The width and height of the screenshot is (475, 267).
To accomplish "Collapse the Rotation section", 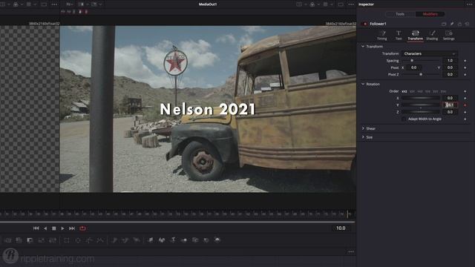I will (363, 84).
